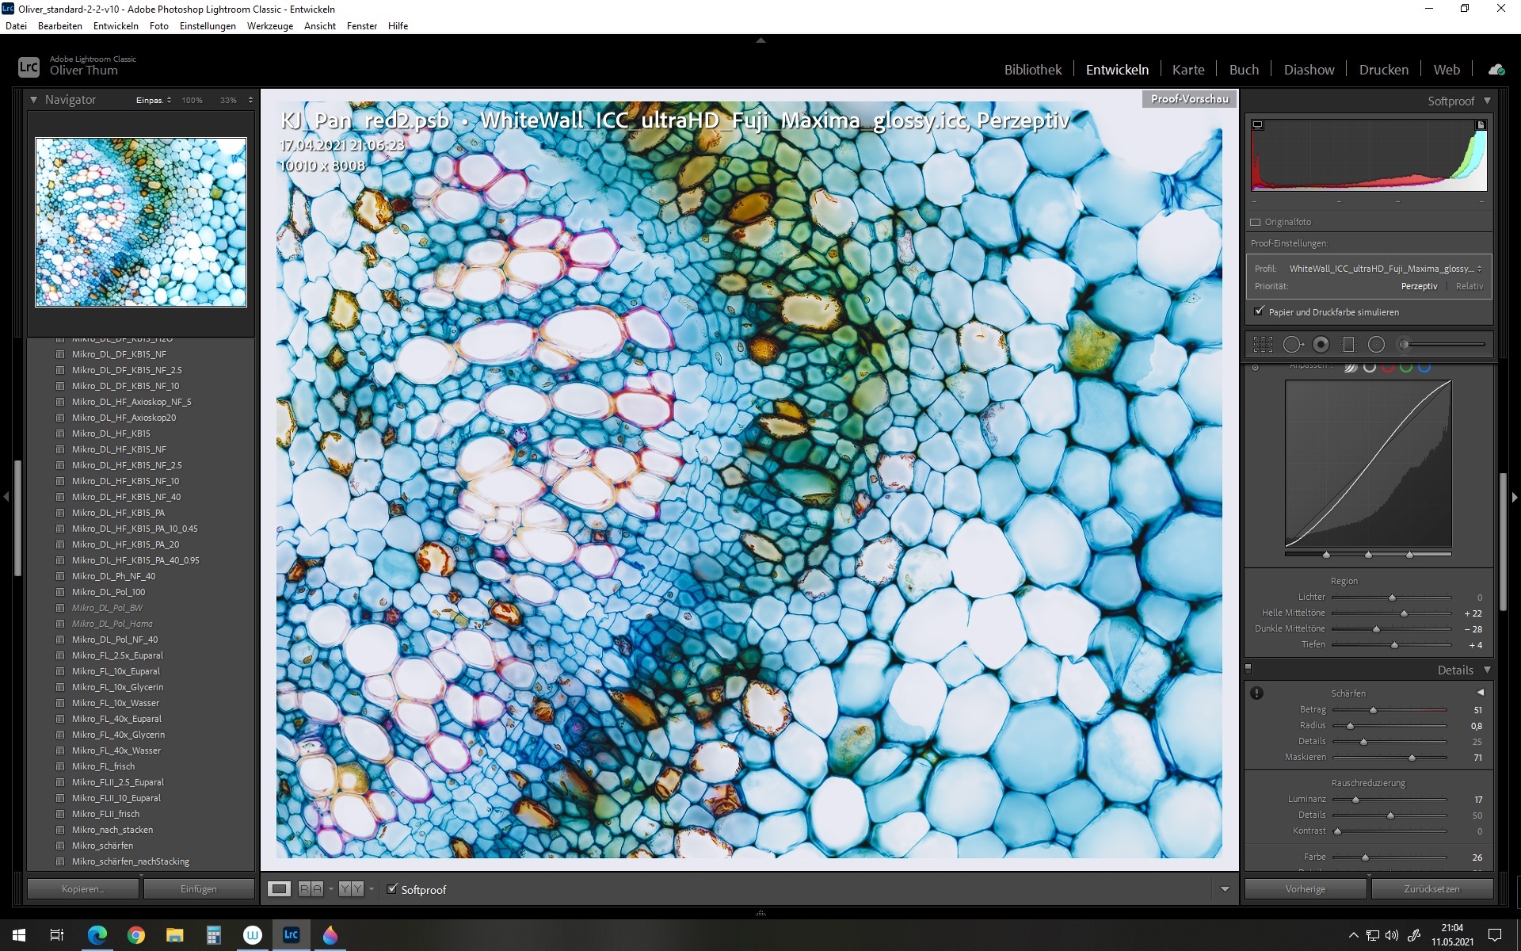
Task: Click the Relativ priority option
Action: (x=1469, y=286)
